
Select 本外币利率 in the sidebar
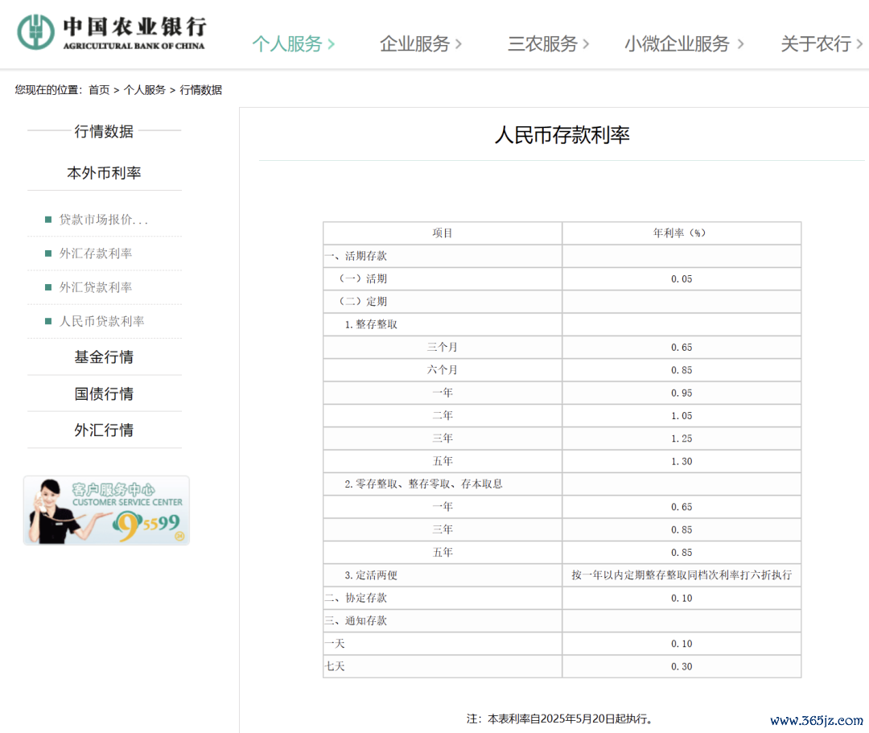pyautogui.click(x=104, y=173)
